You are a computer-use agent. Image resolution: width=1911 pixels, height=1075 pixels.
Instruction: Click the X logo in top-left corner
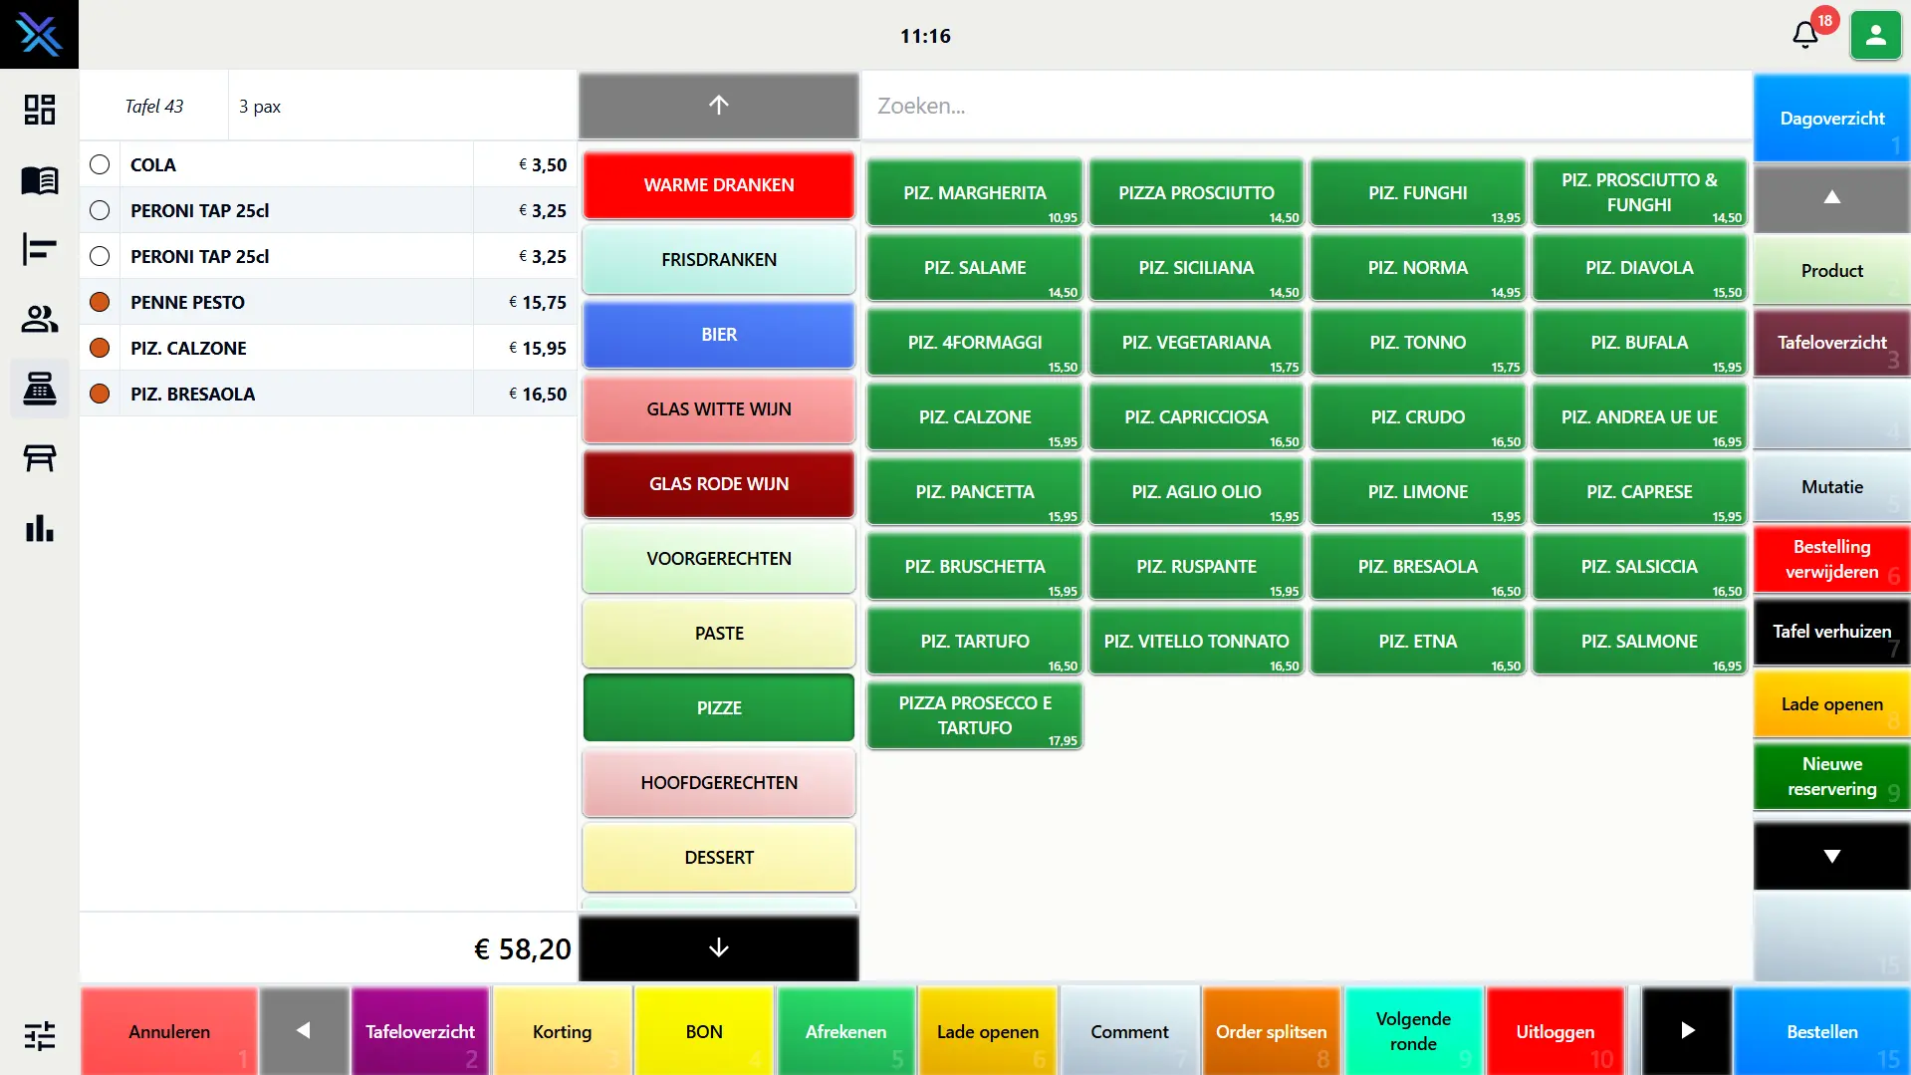click(x=39, y=35)
